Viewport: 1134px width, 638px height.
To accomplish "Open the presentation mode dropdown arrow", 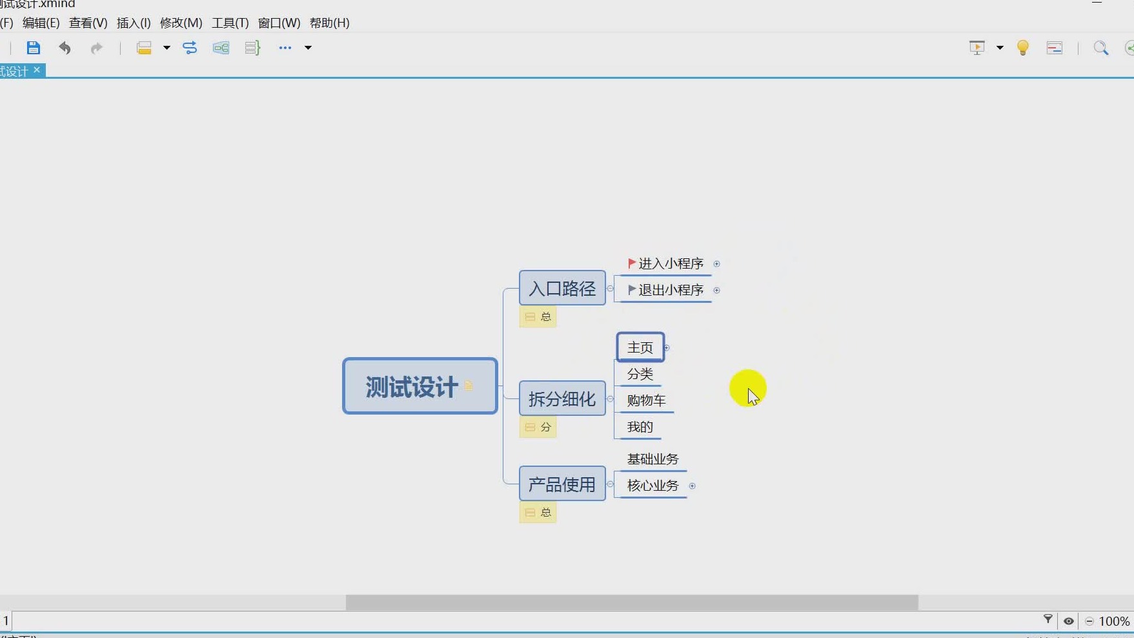I will (1000, 48).
